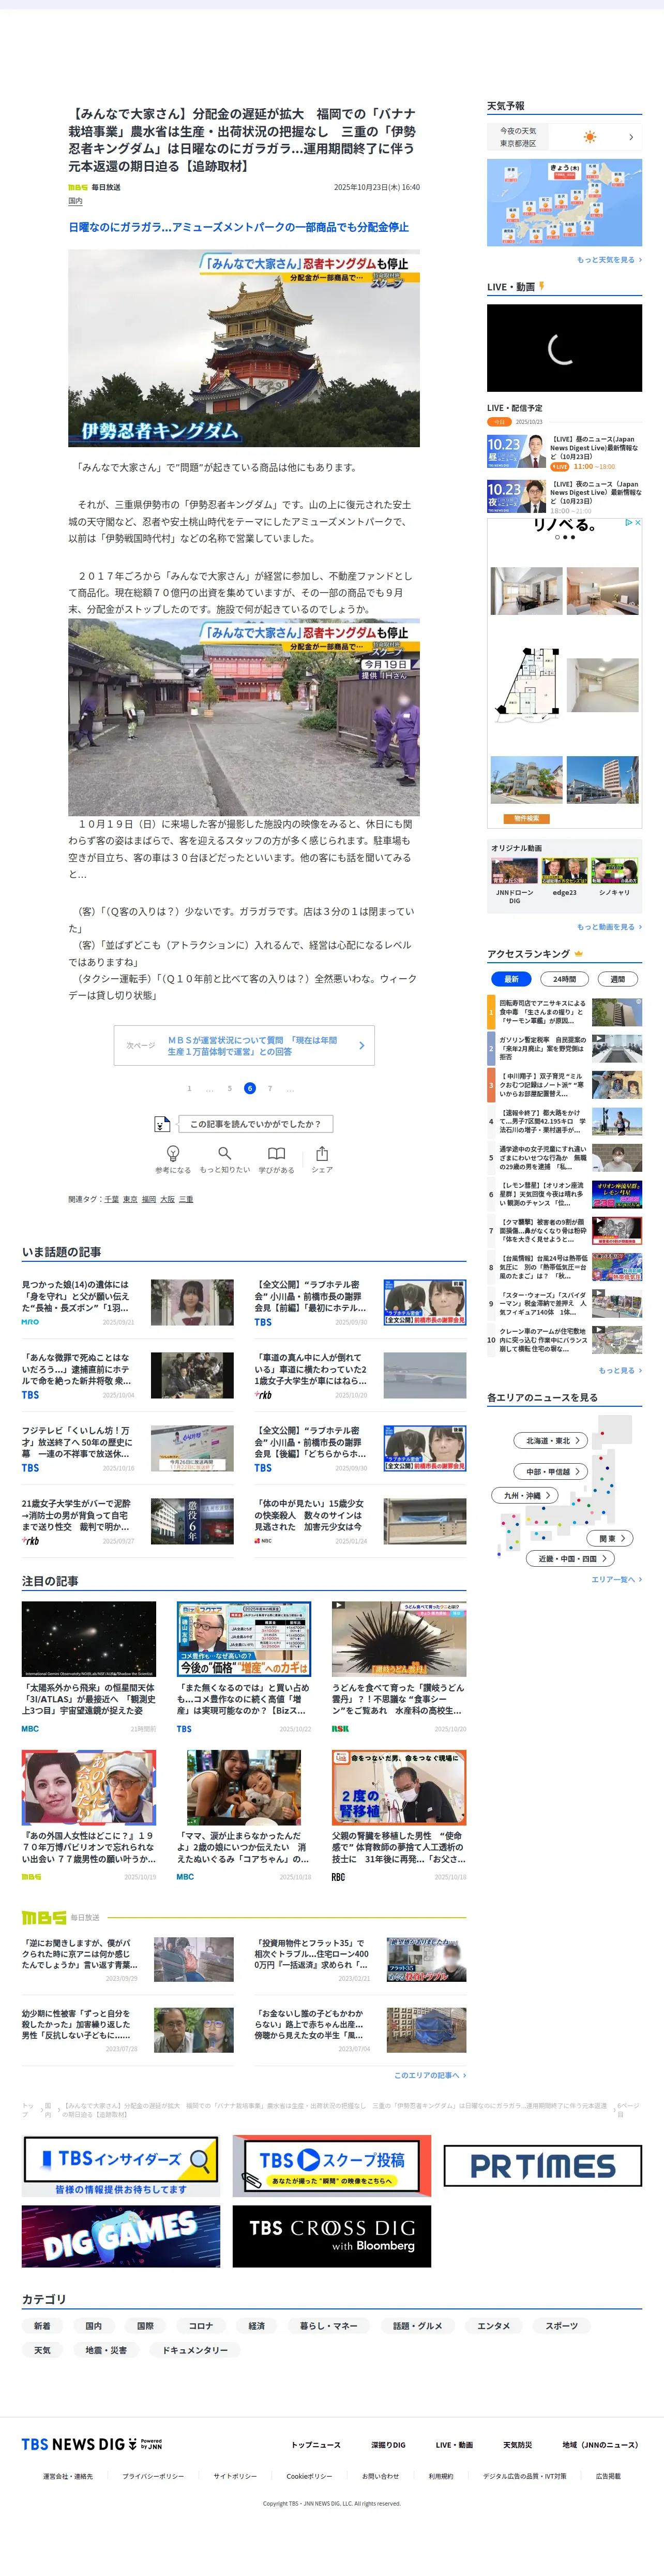
Task: Click the edge23 original video icon
Action: point(564,871)
